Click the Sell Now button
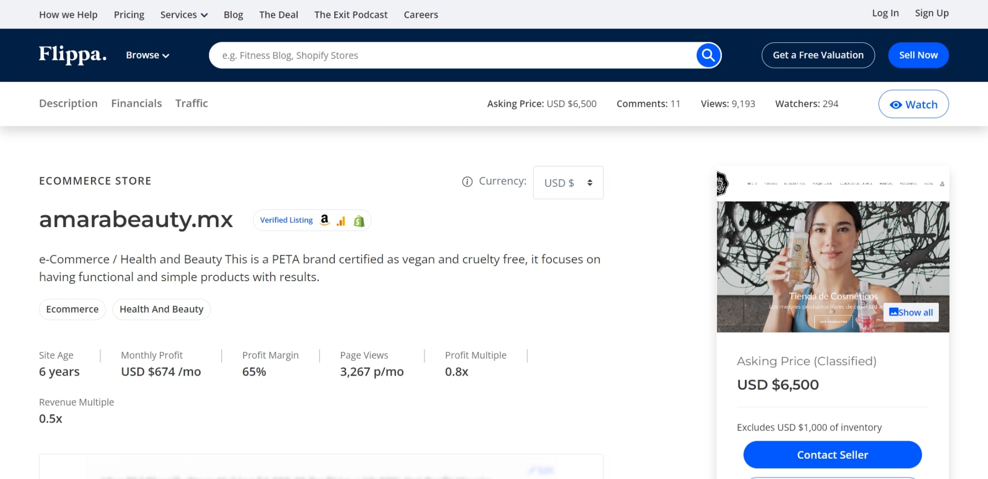988x479 pixels. click(x=918, y=55)
